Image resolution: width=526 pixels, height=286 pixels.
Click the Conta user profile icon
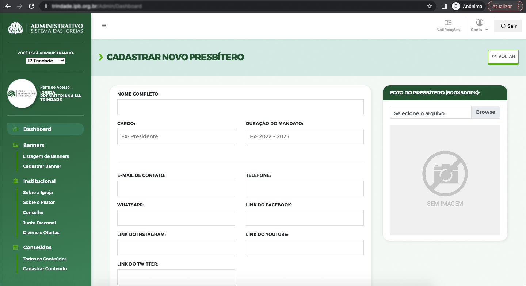pos(480,23)
